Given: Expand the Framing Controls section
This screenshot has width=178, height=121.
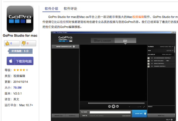Looking at the screenshot, I should click(149, 66).
